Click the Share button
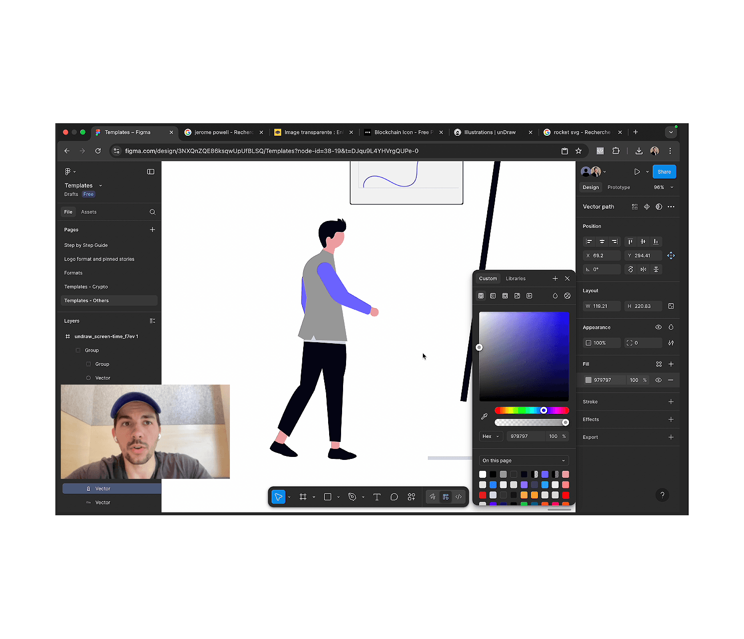 [664, 172]
